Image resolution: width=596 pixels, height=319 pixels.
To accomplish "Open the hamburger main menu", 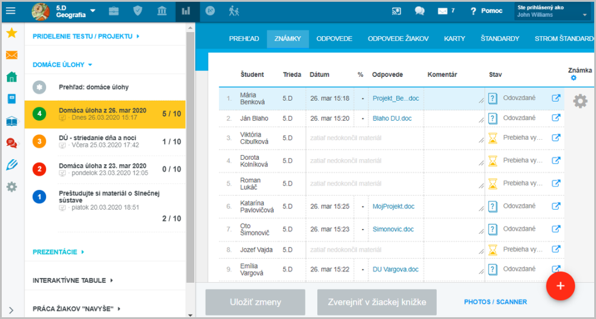I will [11, 11].
